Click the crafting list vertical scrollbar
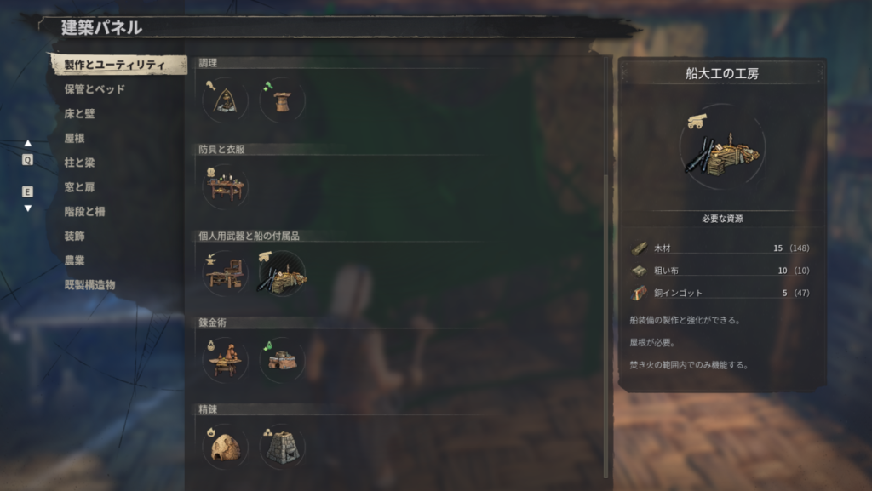This screenshot has height=491, width=872. pyautogui.click(x=606, y=266)
